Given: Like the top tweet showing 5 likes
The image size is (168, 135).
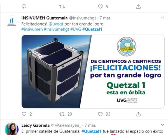Looking at the screenshot, I should pyautogui.click(x=100, y=7).
